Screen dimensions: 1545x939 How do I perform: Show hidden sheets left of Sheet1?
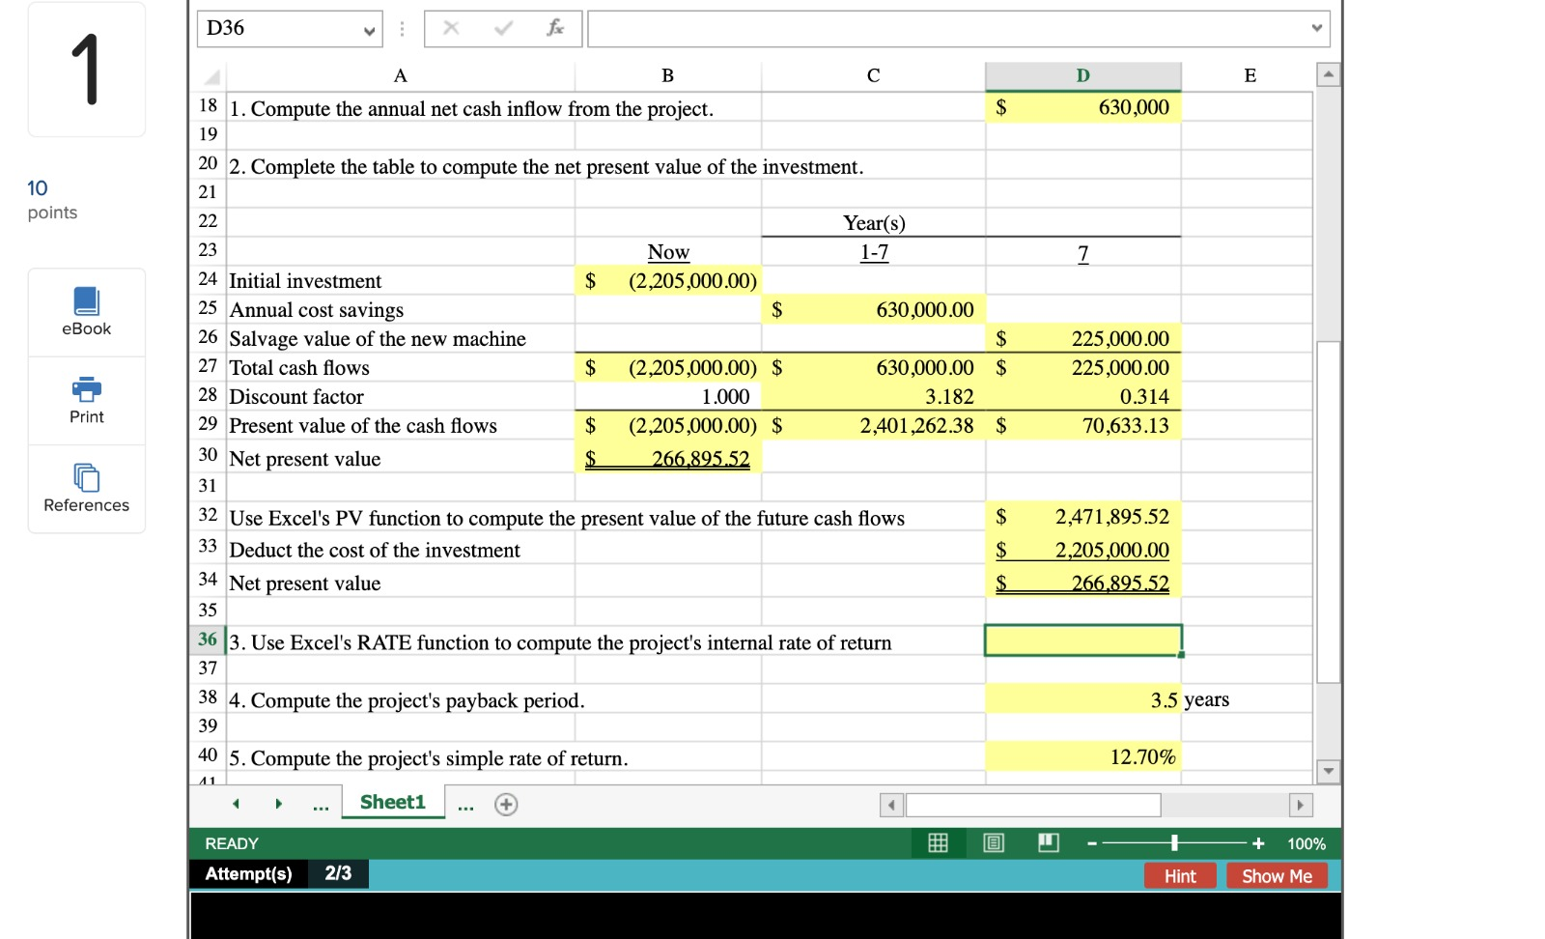point(321,806)
